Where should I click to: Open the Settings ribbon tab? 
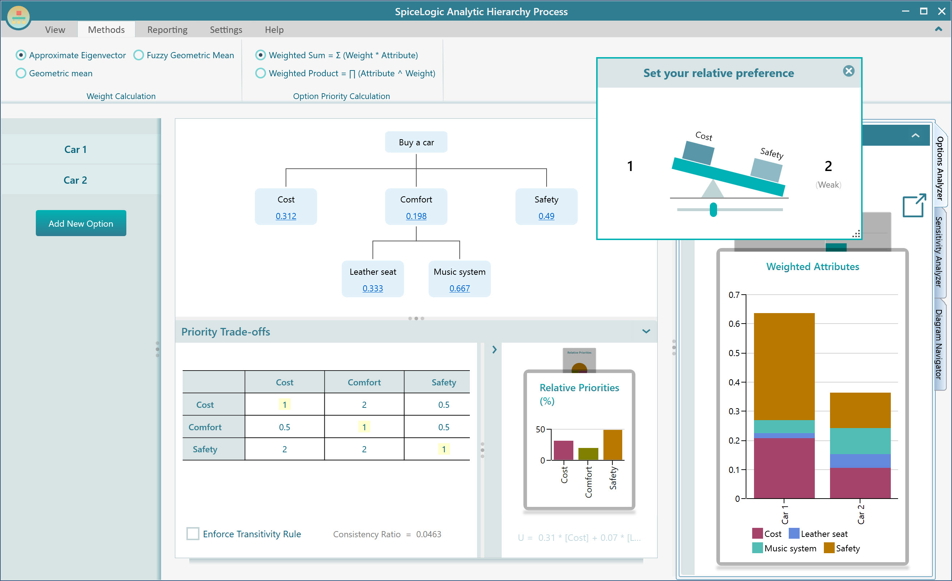(226, 30)
